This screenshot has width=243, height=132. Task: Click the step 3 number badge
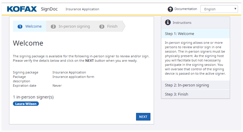[x=102, y=26]
